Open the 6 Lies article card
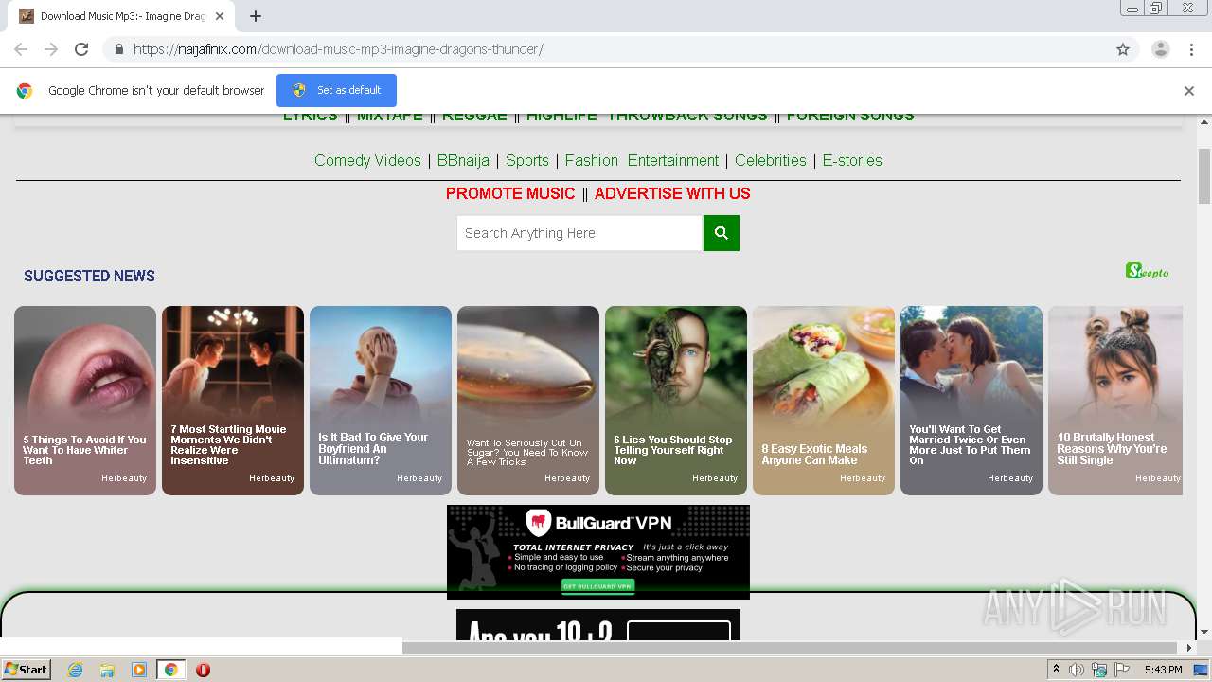Image resolution: width=1212 pixels, height=682 pixels. coord(676,401)
